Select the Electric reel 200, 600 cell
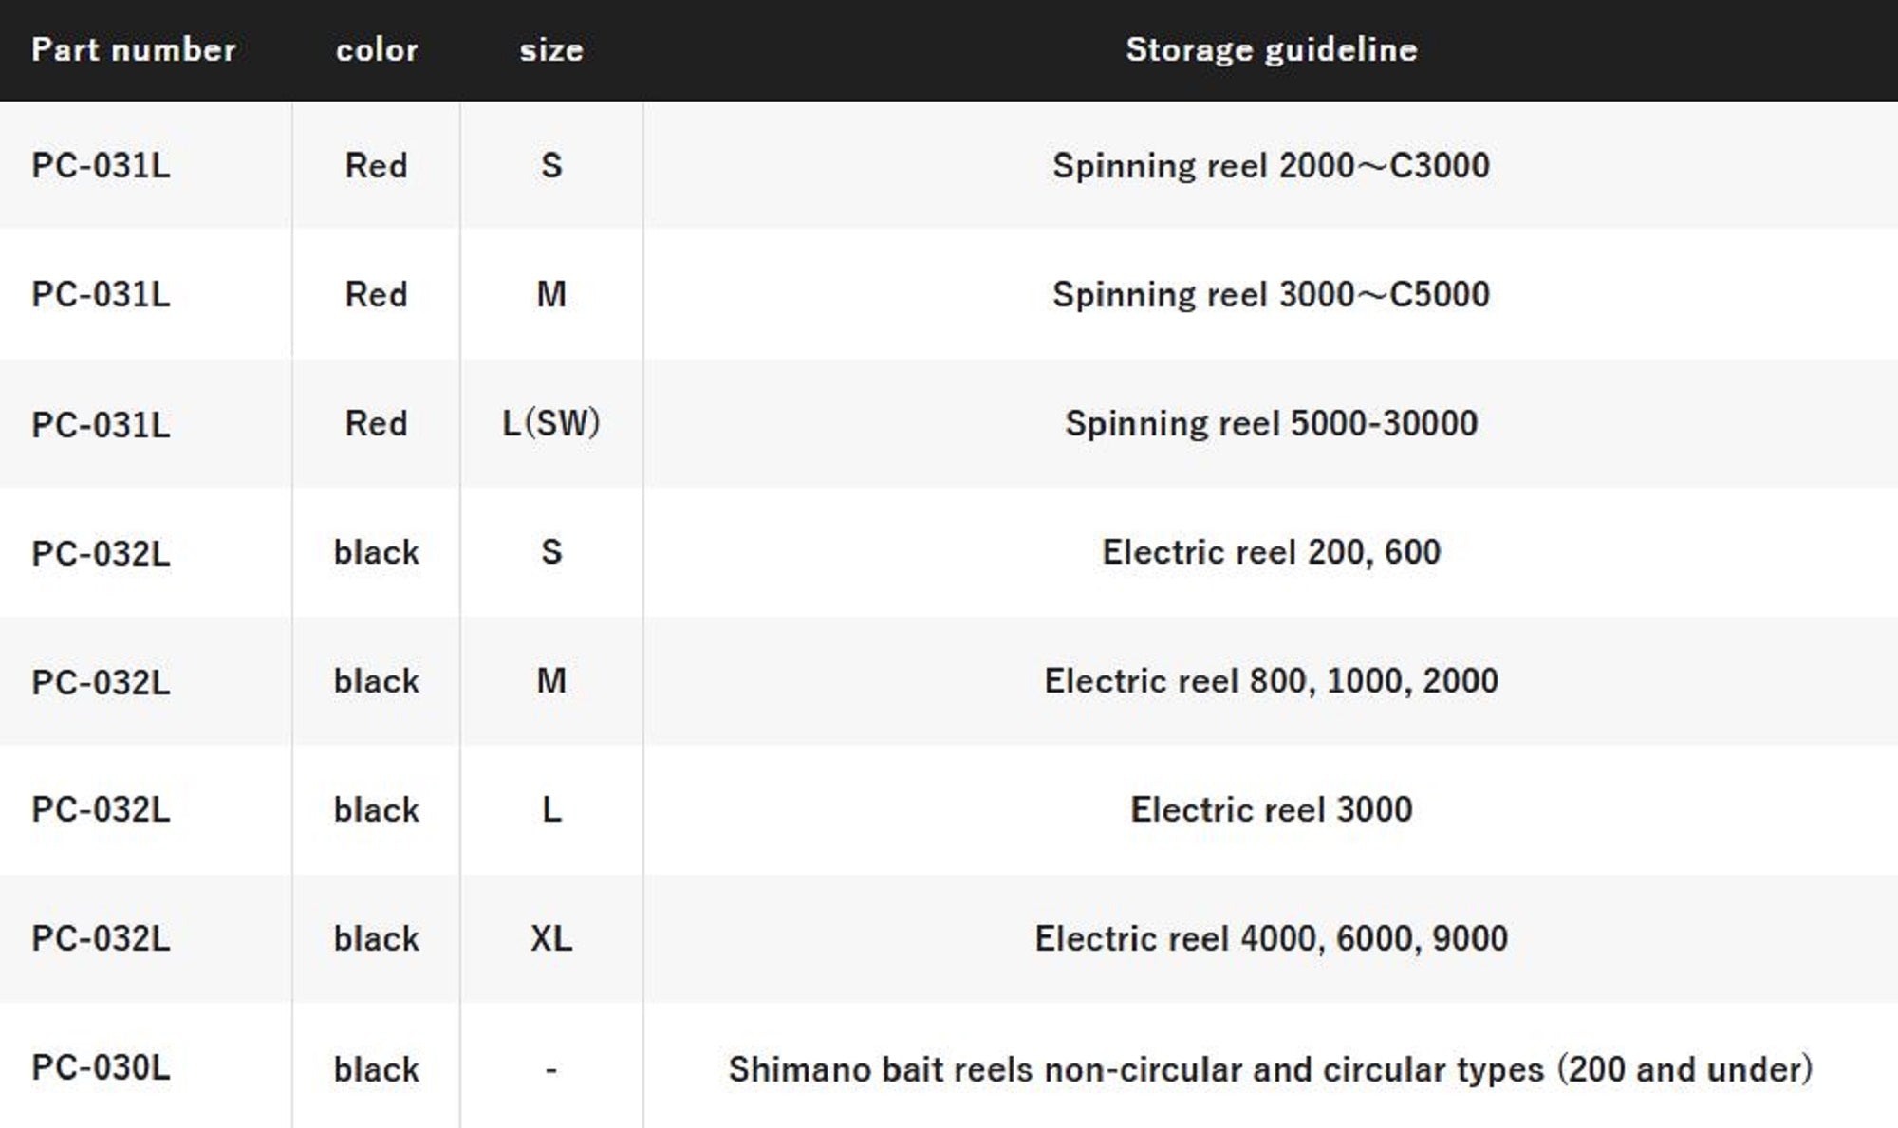Image resolution: width=1898 pixels, height=1128 pixels. tap(1272, 552)
